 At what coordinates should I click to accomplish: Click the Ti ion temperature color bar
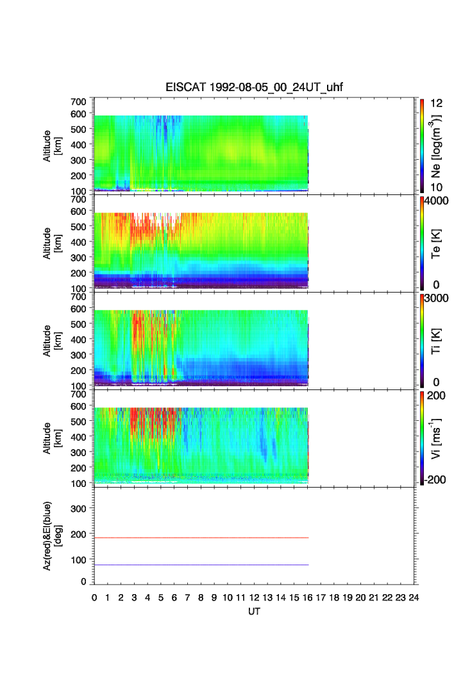(422, 341)
